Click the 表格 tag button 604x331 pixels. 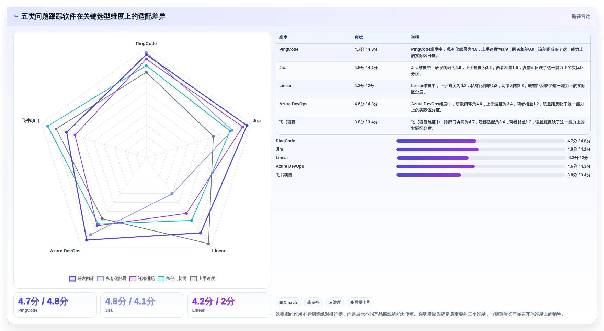[313, 302]
